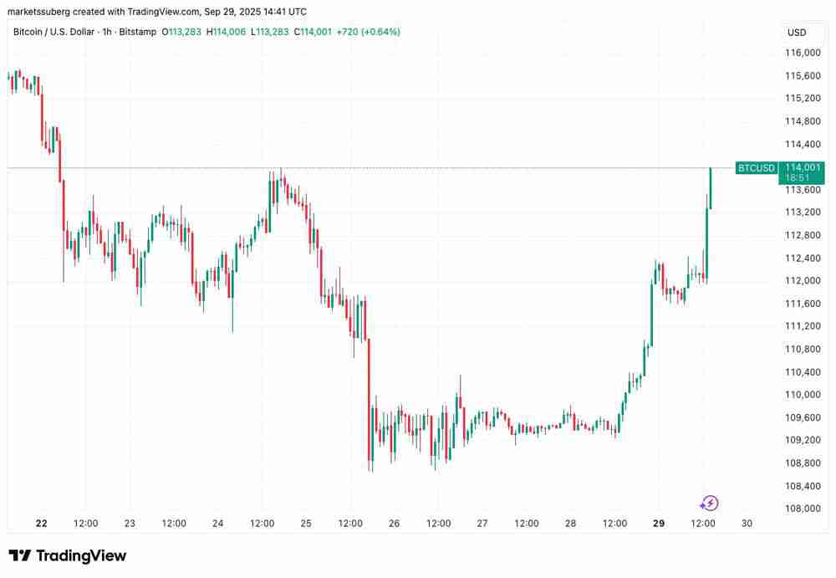Click the BTCUSD symbol price label

coord(756,168)
